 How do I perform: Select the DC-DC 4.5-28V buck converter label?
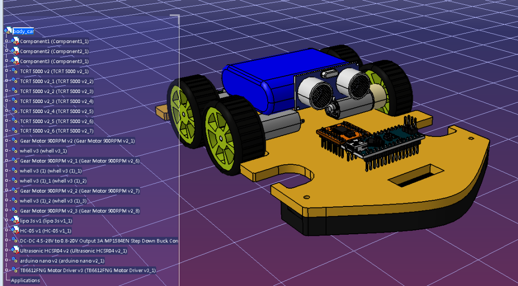pyautogui.click(x=99, y=241)
